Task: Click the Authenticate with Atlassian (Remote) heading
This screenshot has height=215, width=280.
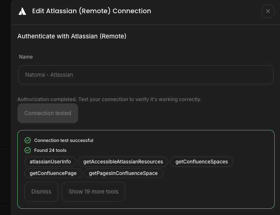Action: point(72,36)
